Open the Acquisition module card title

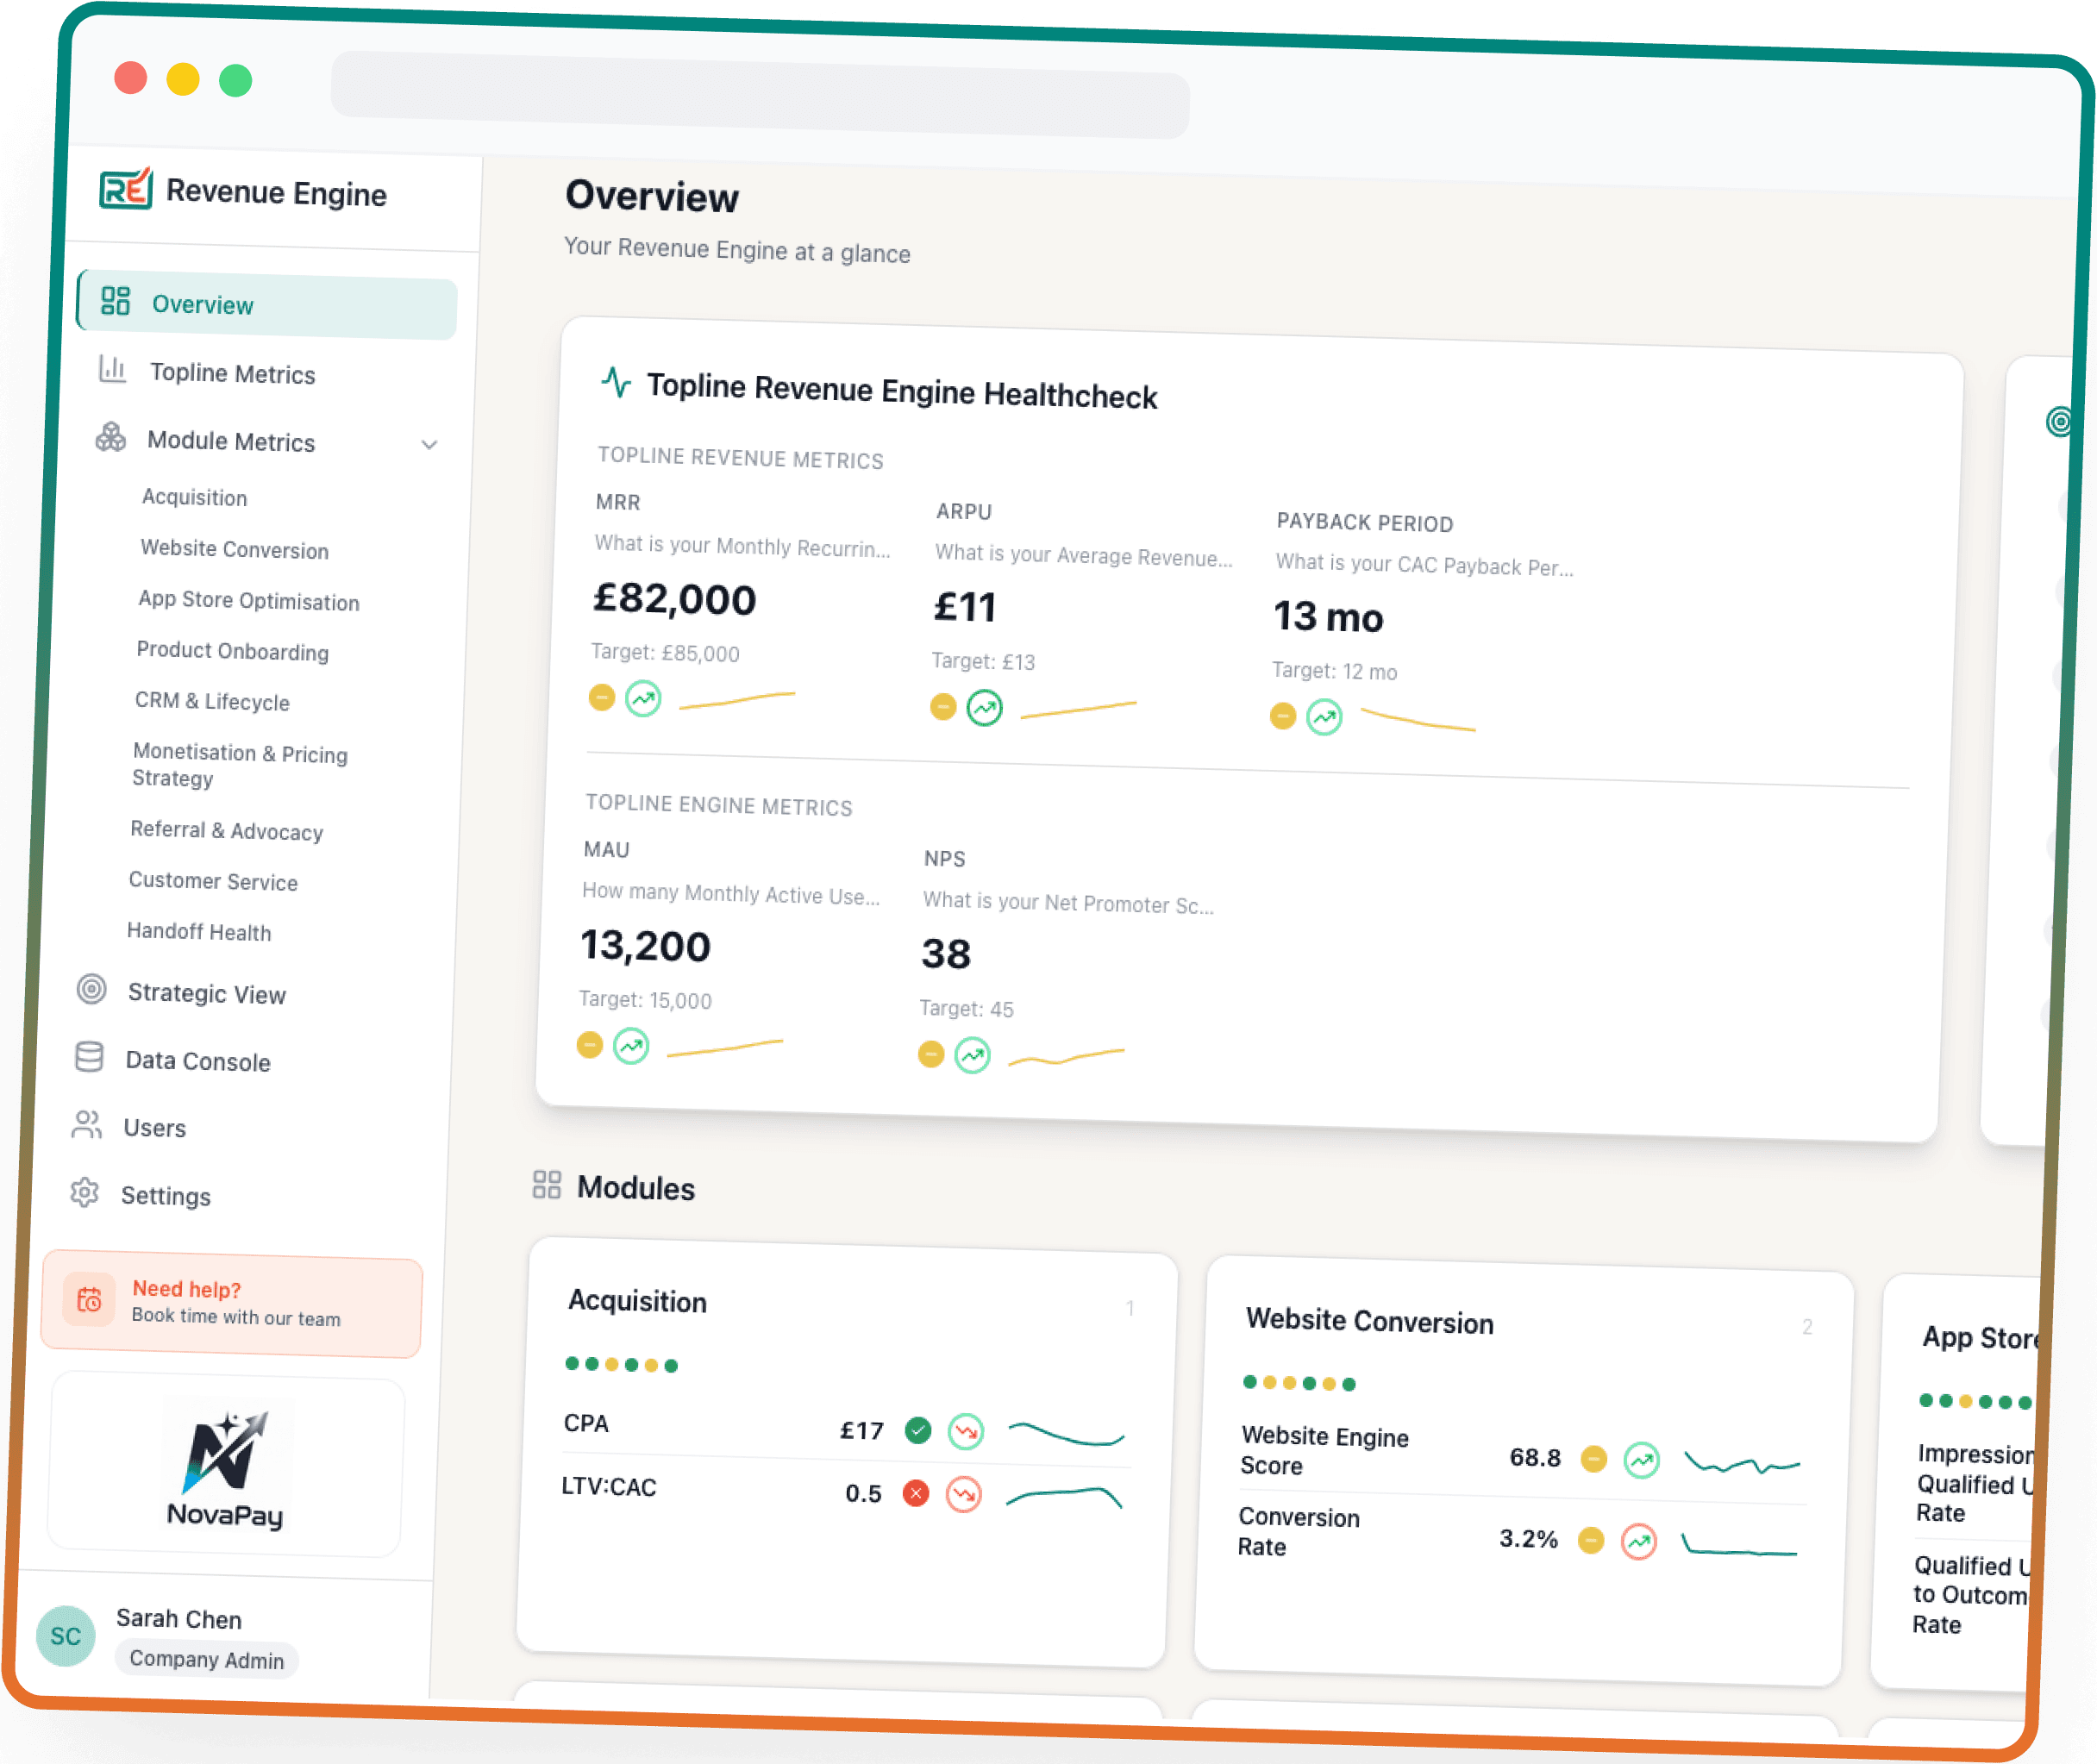pos(637,1301)
